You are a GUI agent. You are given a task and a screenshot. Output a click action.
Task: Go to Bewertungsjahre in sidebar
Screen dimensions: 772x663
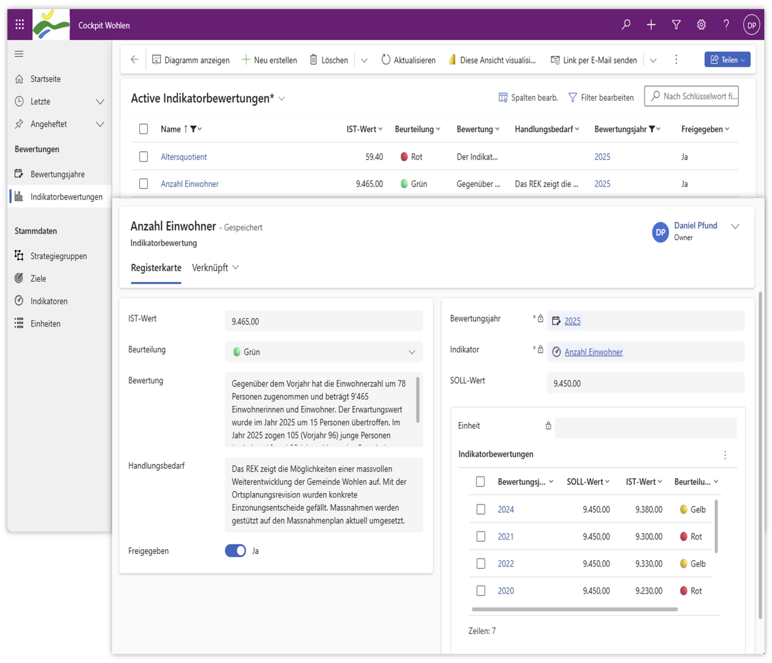point(57,174)
